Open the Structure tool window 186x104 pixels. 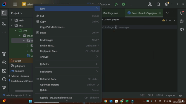coord(4,24)
